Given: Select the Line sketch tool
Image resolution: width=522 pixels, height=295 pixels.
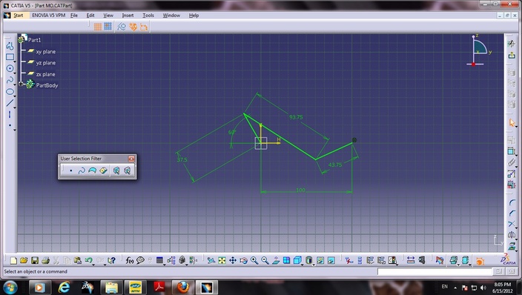Looking at the screenshot, I should [10, 103].
